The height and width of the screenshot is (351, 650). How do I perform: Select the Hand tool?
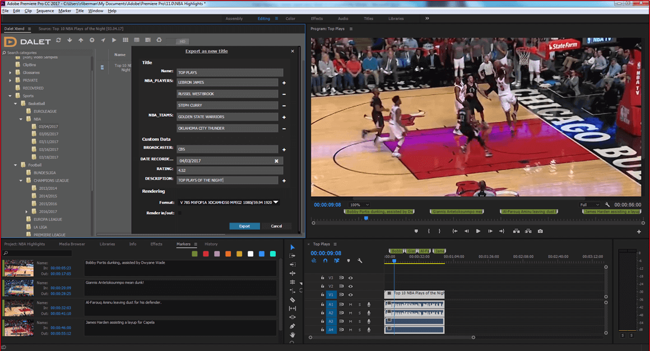[292, 334]
